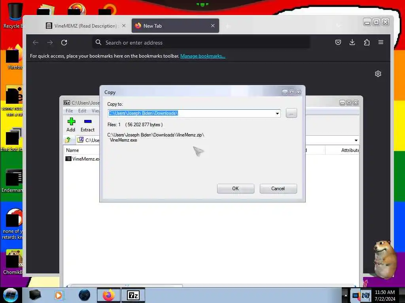Click the 7-Zip taskbar button
The width and height of the screenshot is (405, 303).
(133, 295)
